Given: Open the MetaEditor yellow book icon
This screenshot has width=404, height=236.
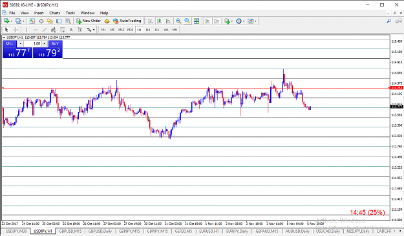Looking at the screenshot, I should tap(107, 21).
